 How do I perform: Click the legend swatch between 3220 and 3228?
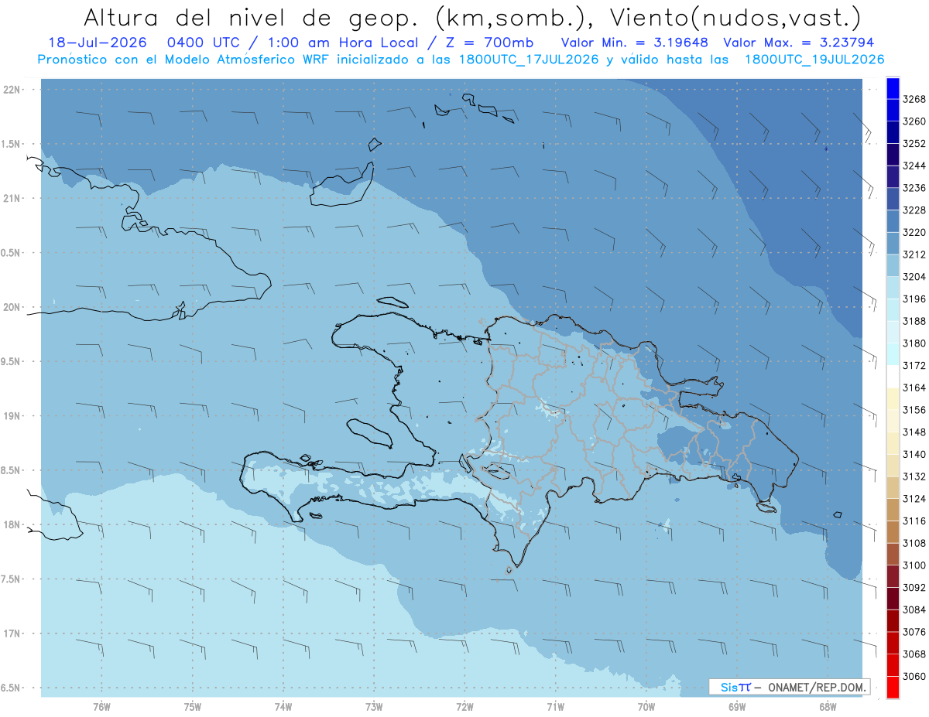click(893, 221)
